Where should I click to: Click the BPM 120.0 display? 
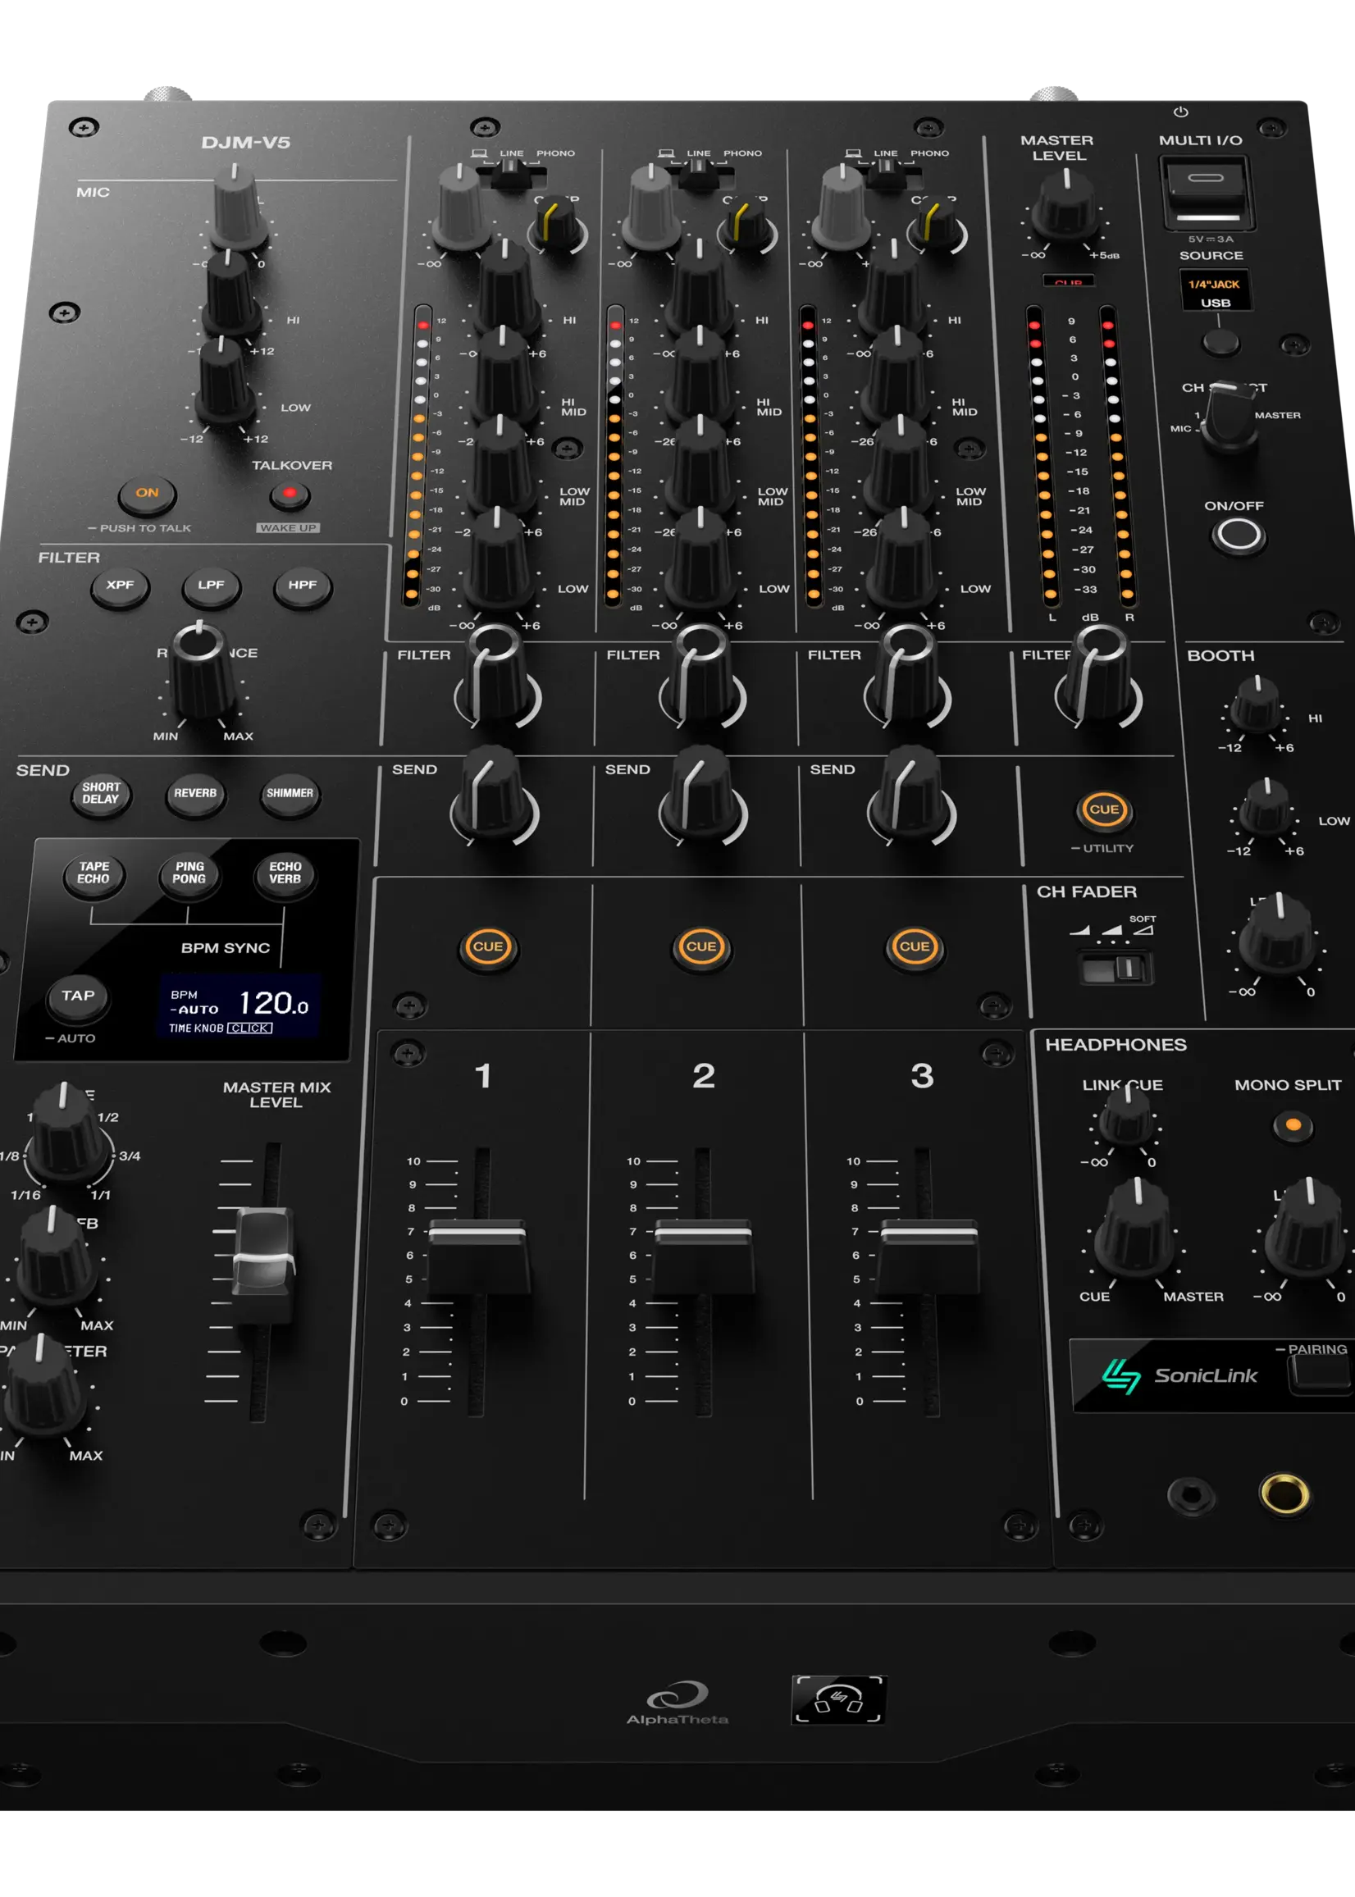[x=240, y=1007]
